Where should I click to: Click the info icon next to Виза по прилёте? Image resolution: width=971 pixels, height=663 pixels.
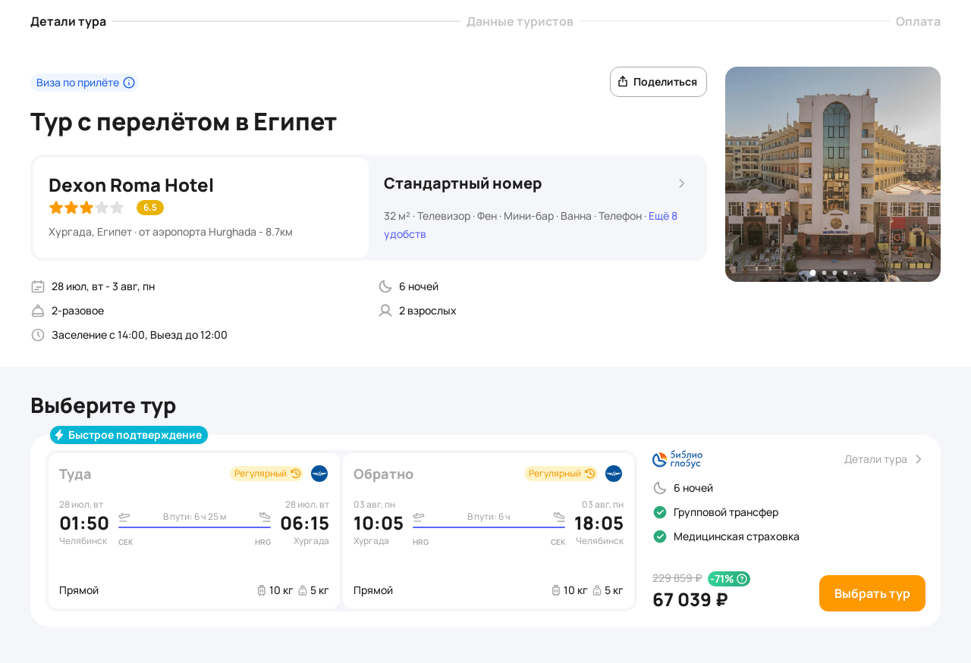tap(129, 83)
